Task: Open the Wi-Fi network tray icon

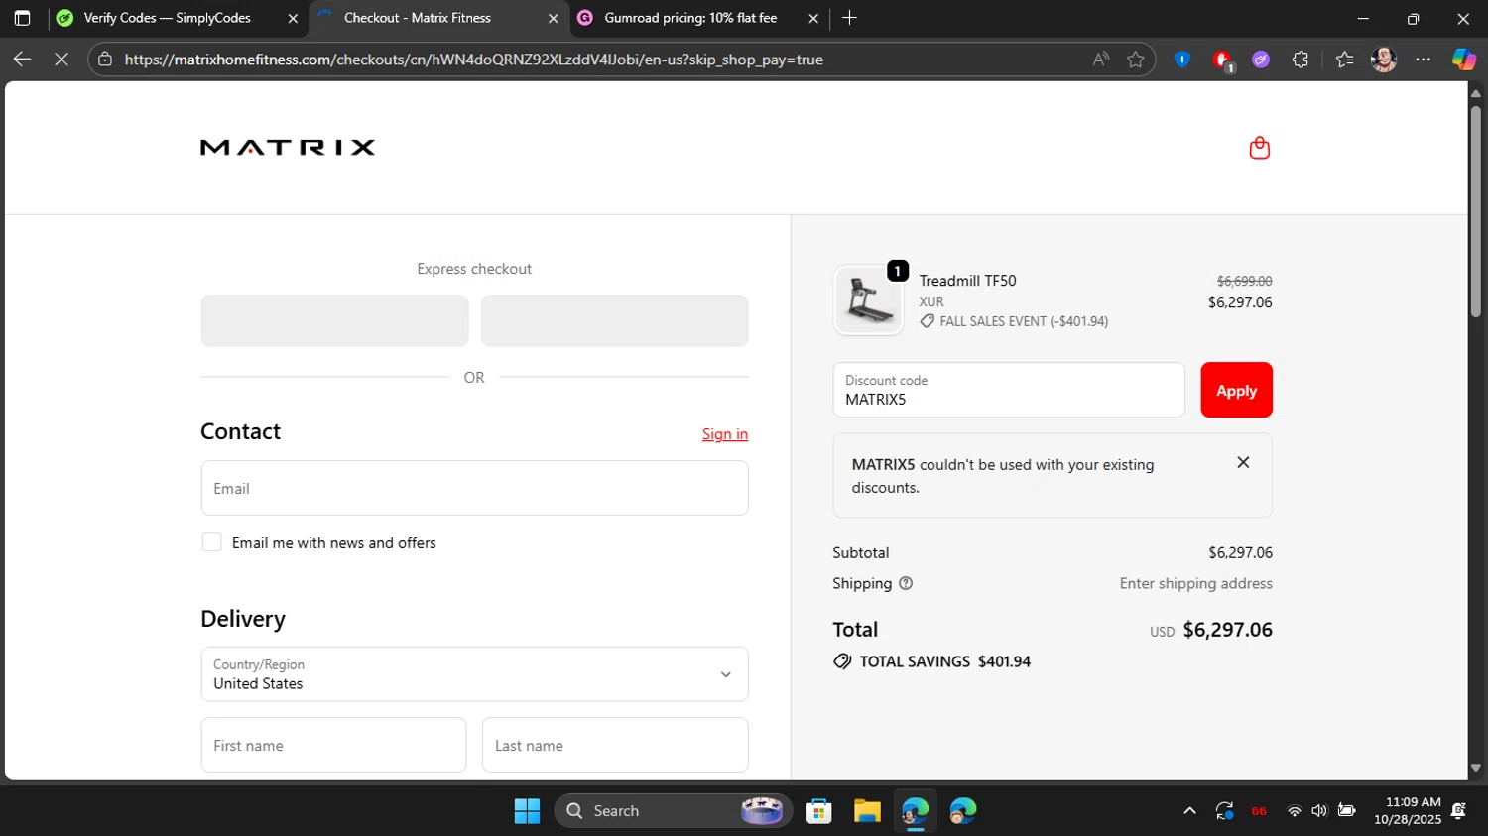Action: point(1294,811)
